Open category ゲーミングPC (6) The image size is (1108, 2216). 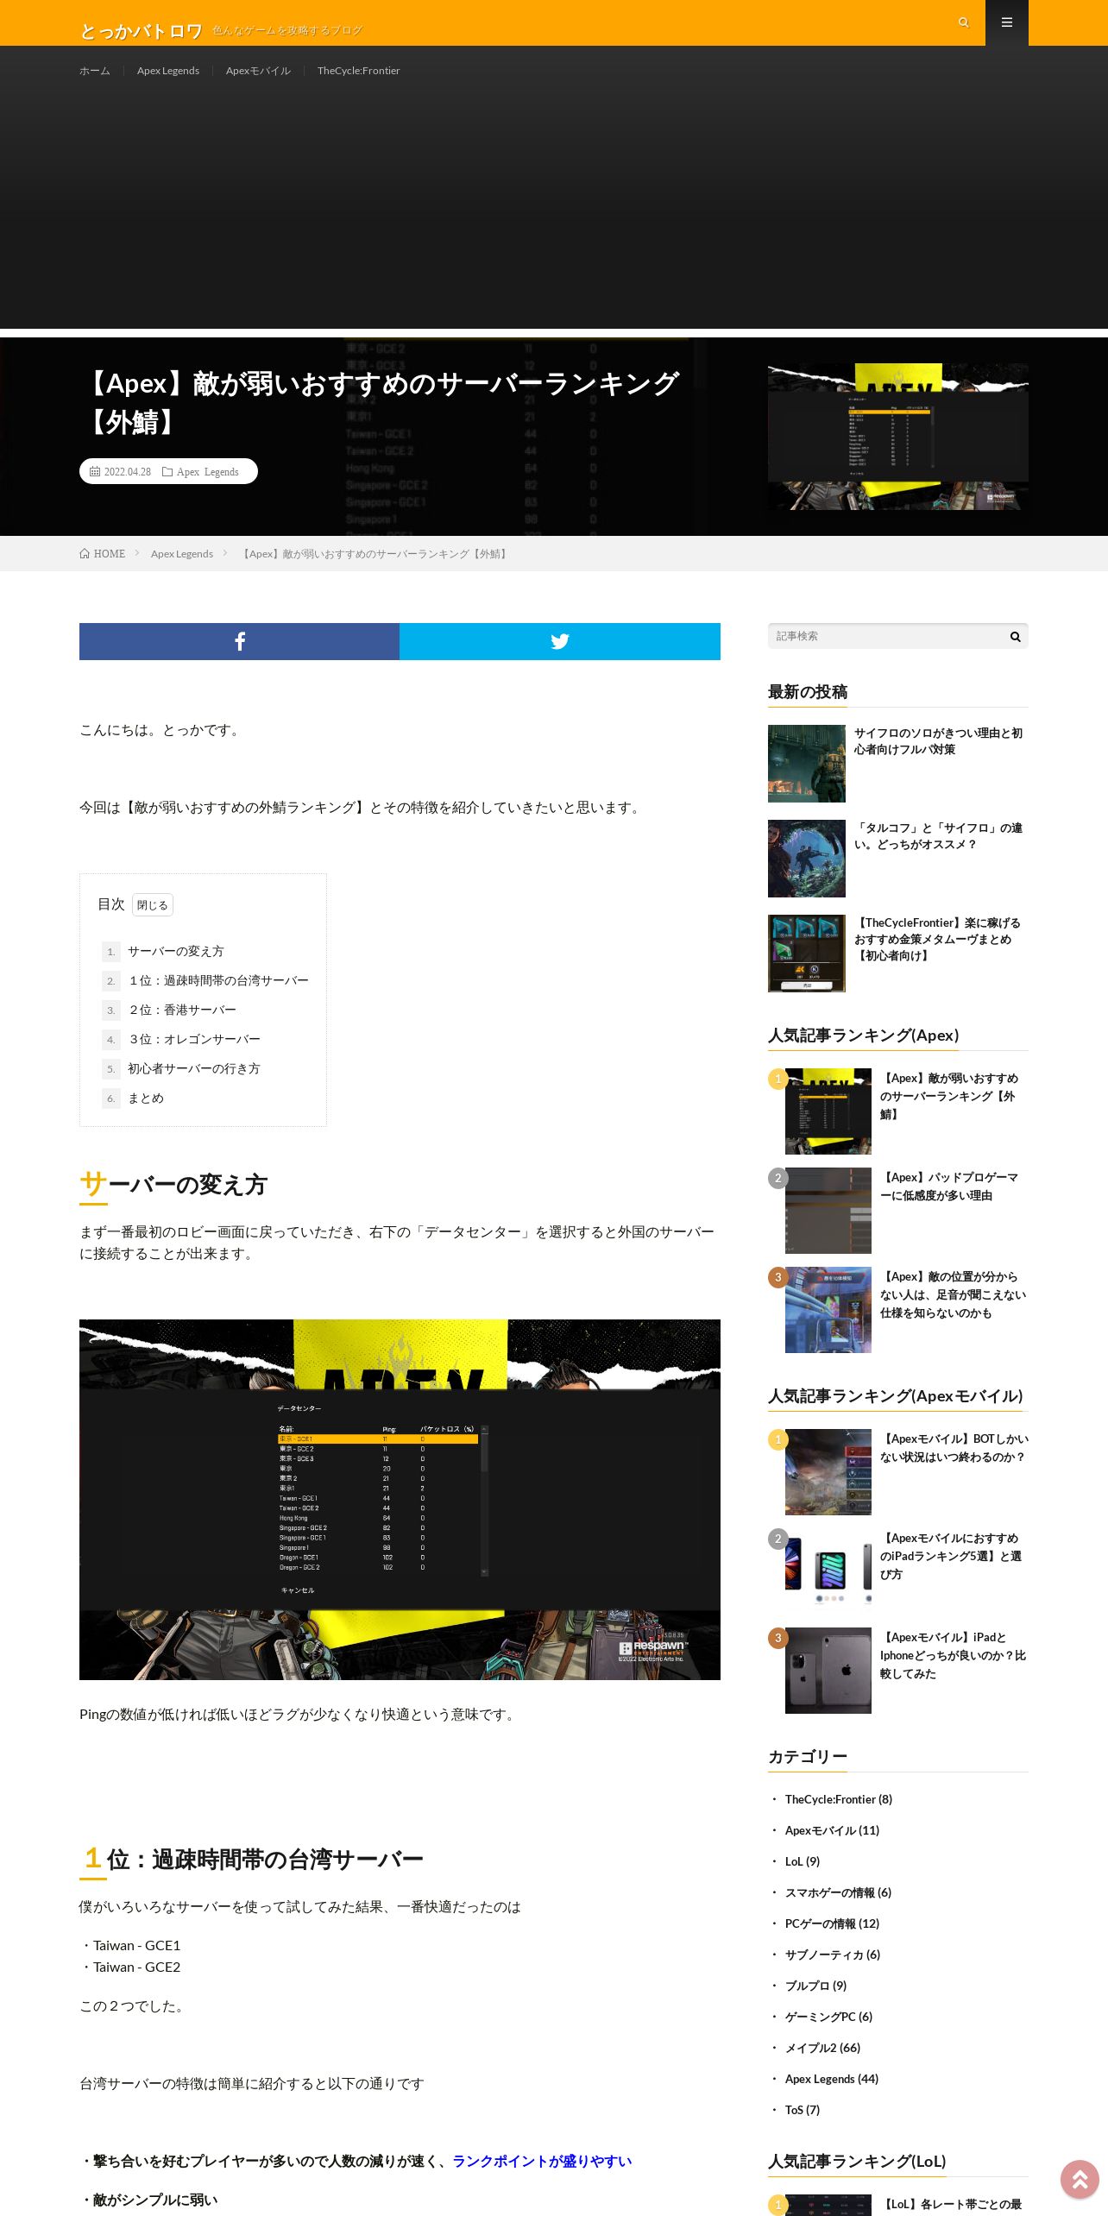(x=828, y=2017)
